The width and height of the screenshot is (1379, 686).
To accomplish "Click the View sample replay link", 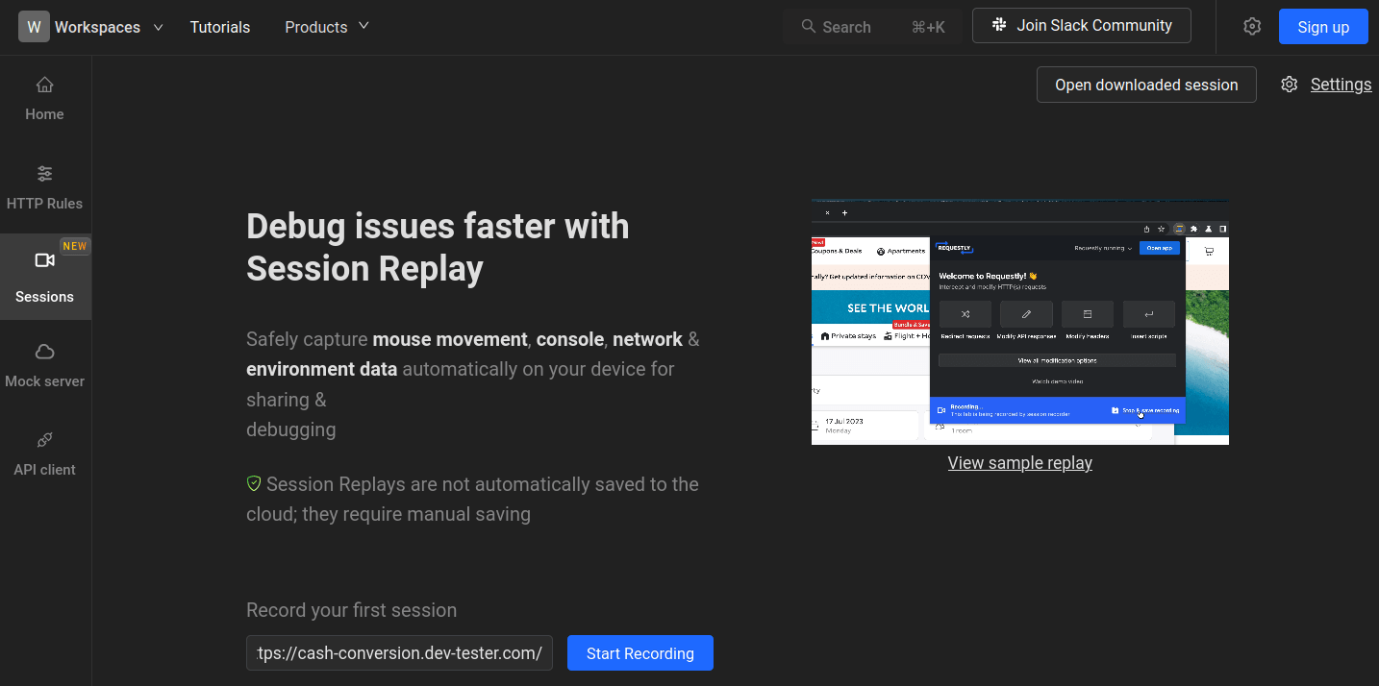I will point(1020,463).
